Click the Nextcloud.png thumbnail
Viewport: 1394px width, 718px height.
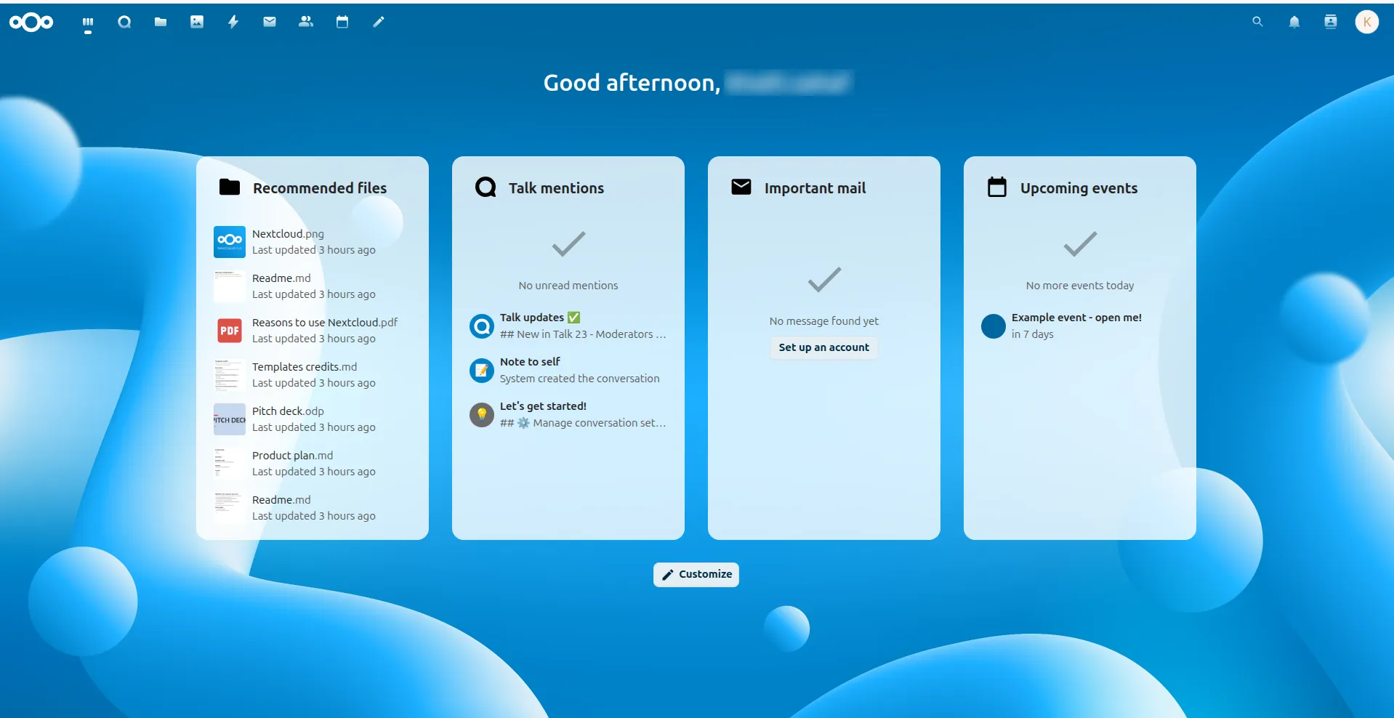[230, 242]
